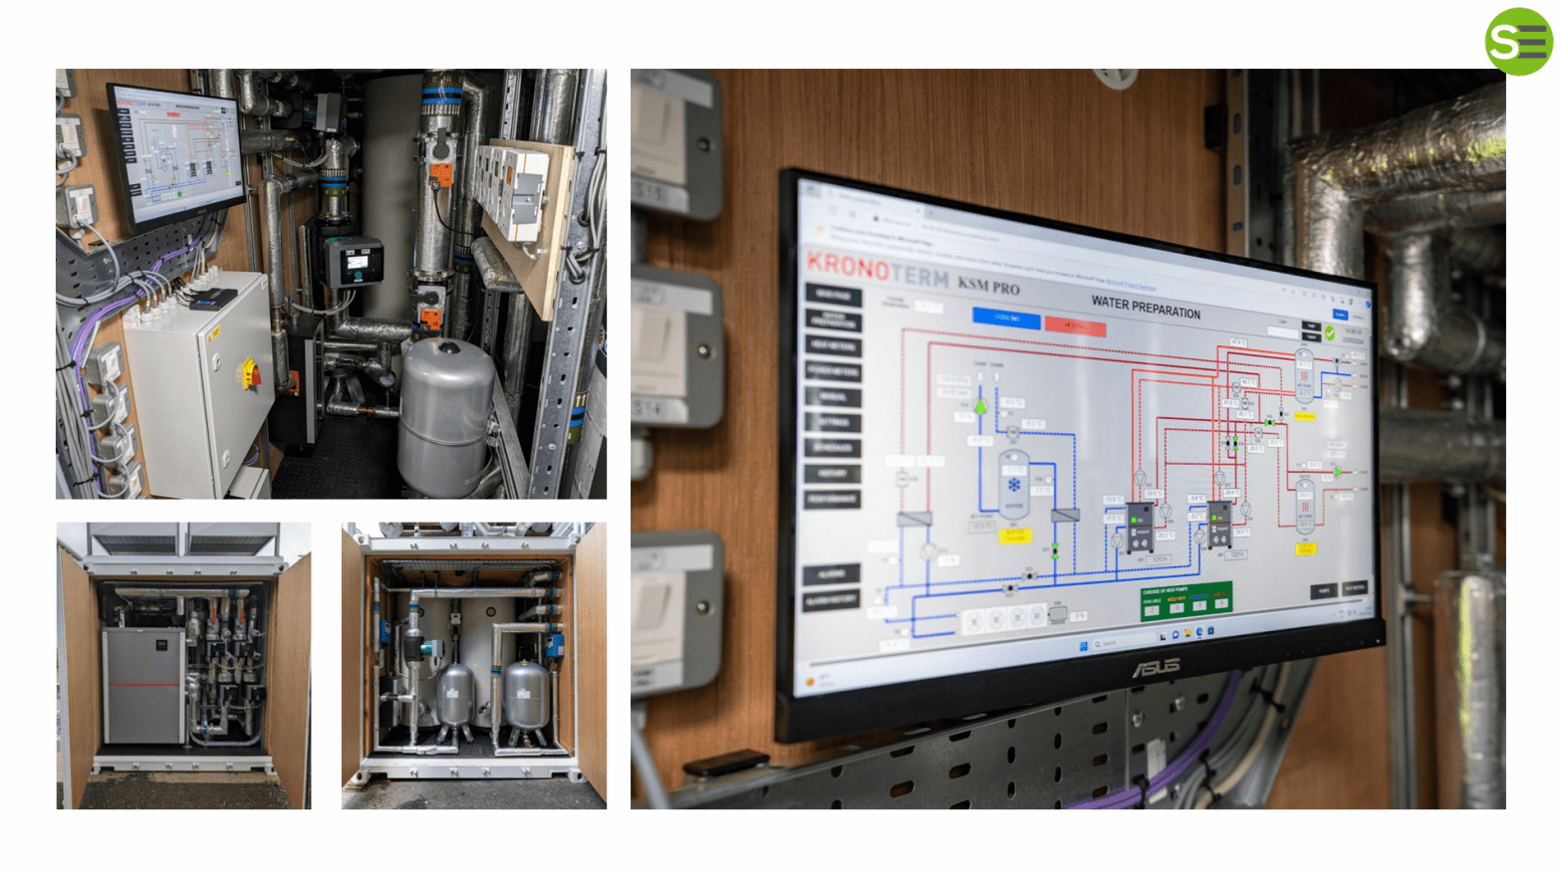
Task: Click the snowflake cooling buffer tank icon
Action: [1013, 485]
